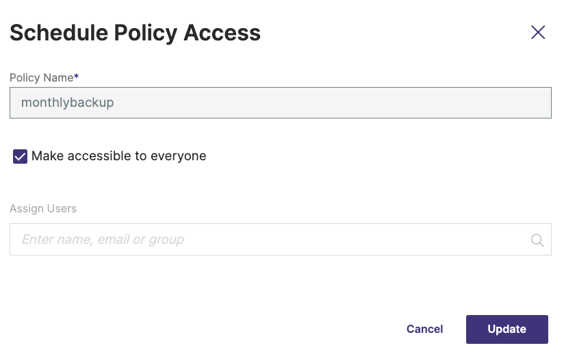Close the Schedule Policy Access dialog
The image size is (564, 363).
pos(538,32)
